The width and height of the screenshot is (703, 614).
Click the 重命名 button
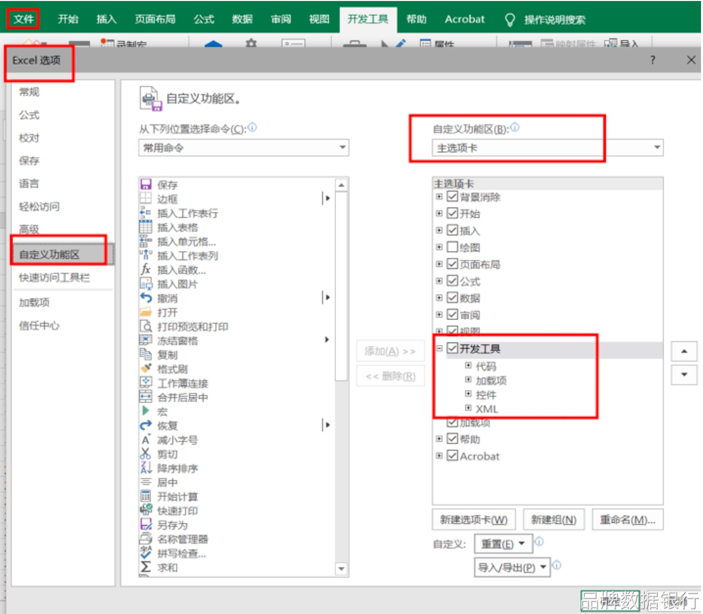(x=628, y=520)
